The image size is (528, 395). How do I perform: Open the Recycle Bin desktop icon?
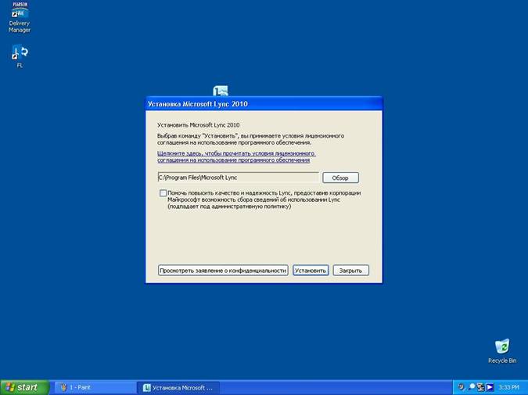pyautogui.click(x=502, y=351)
